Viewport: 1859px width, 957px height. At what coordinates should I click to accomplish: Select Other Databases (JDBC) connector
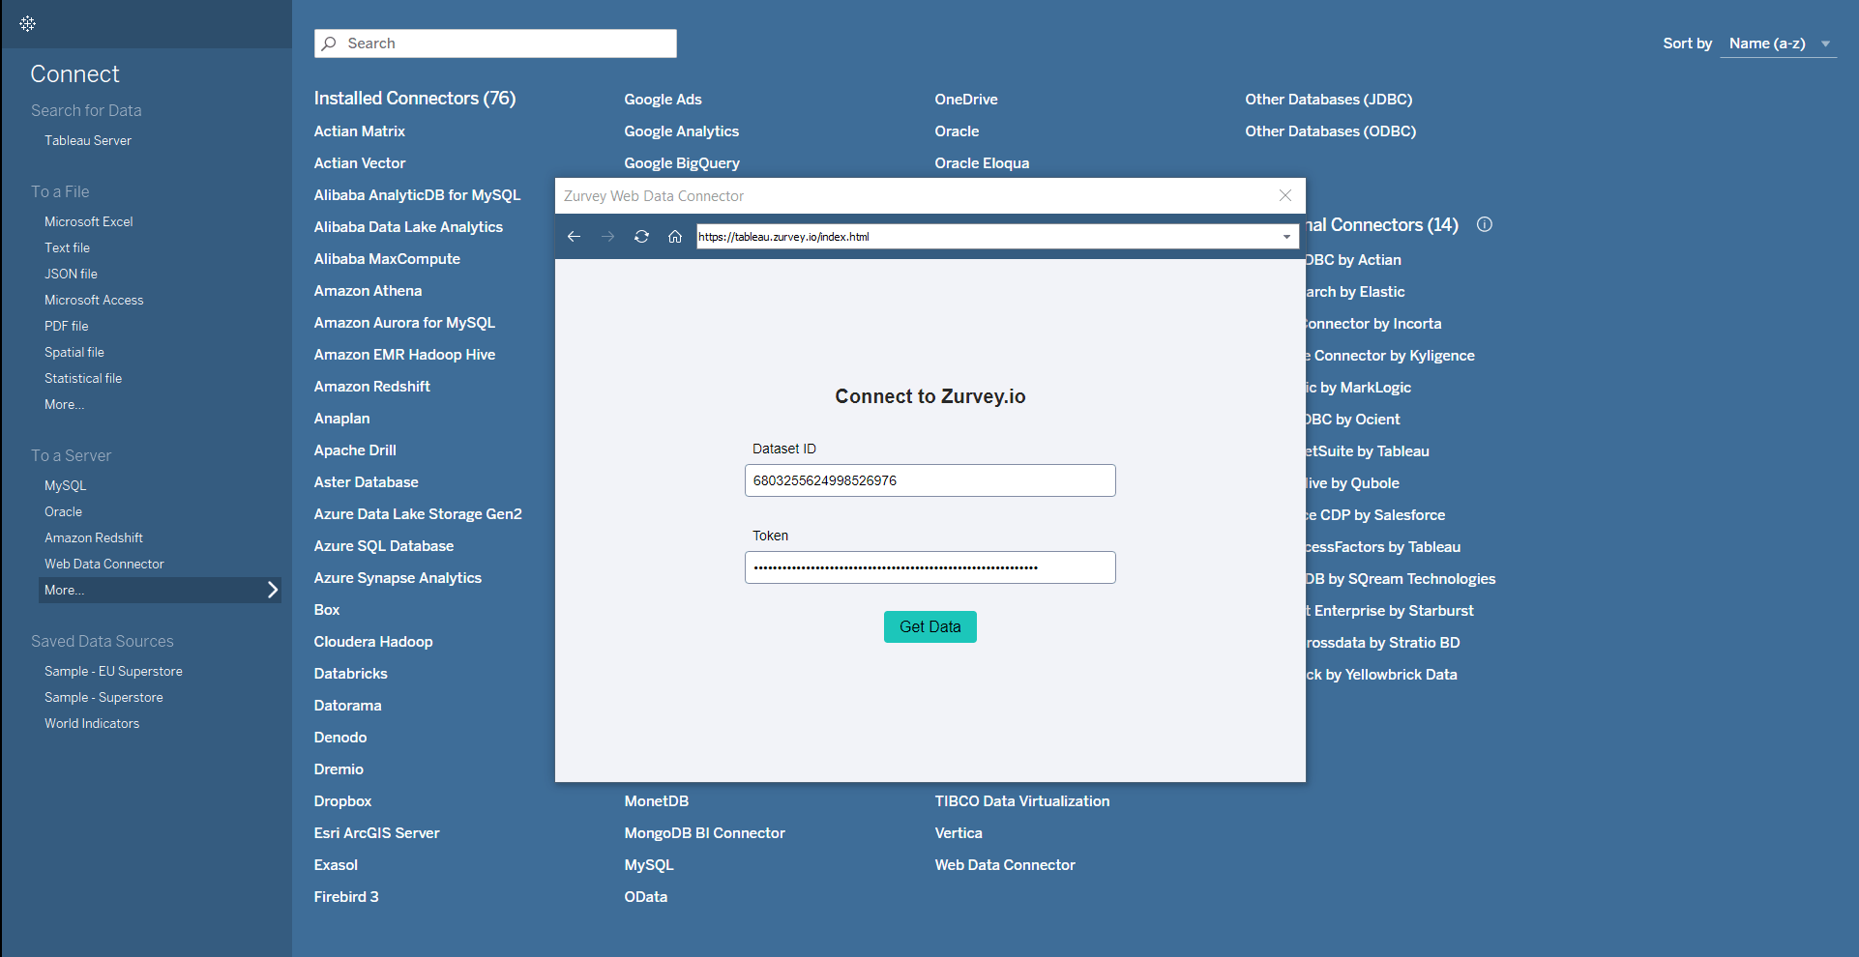pos(1329,100)
